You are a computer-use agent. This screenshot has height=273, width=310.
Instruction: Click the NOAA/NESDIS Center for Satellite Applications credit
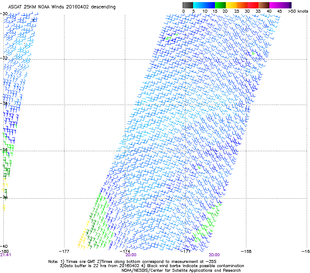point(181,270)
